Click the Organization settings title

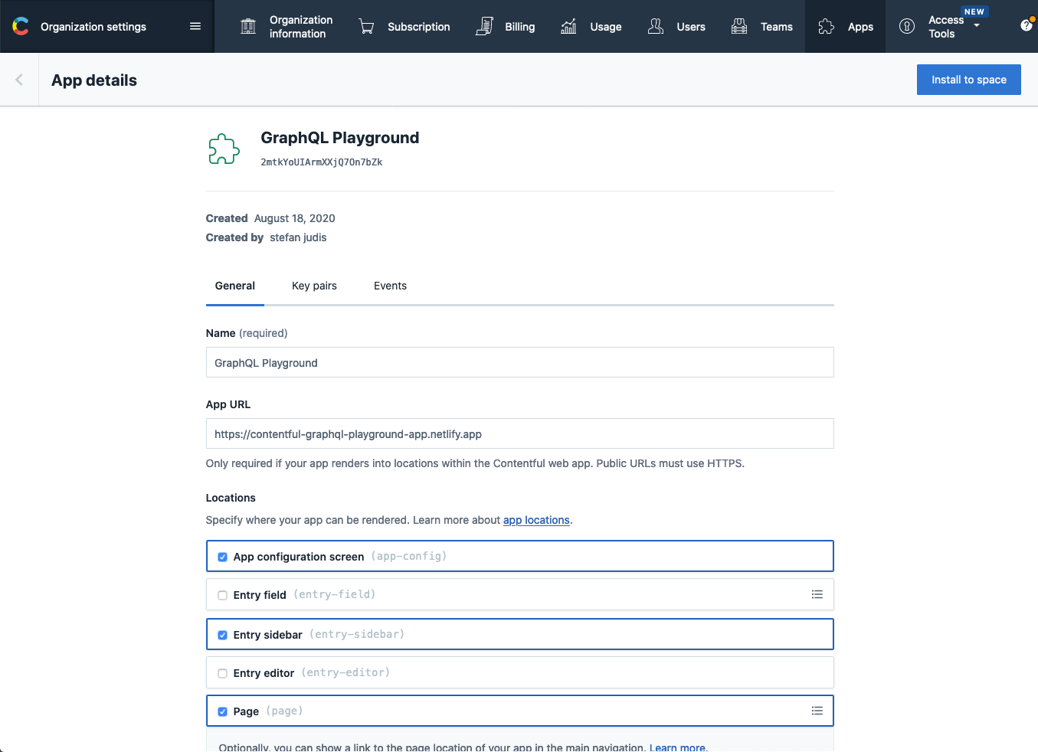[93, 27]
